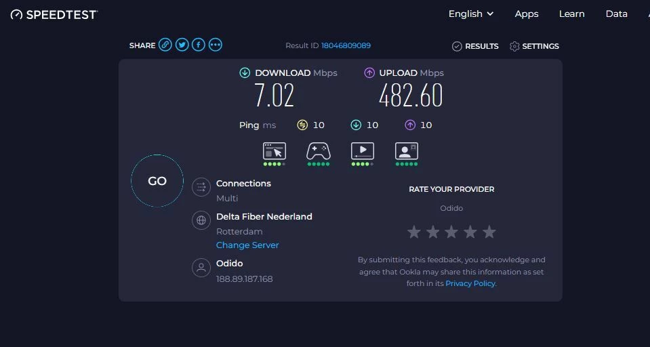Open the Apps menu item

527,14
